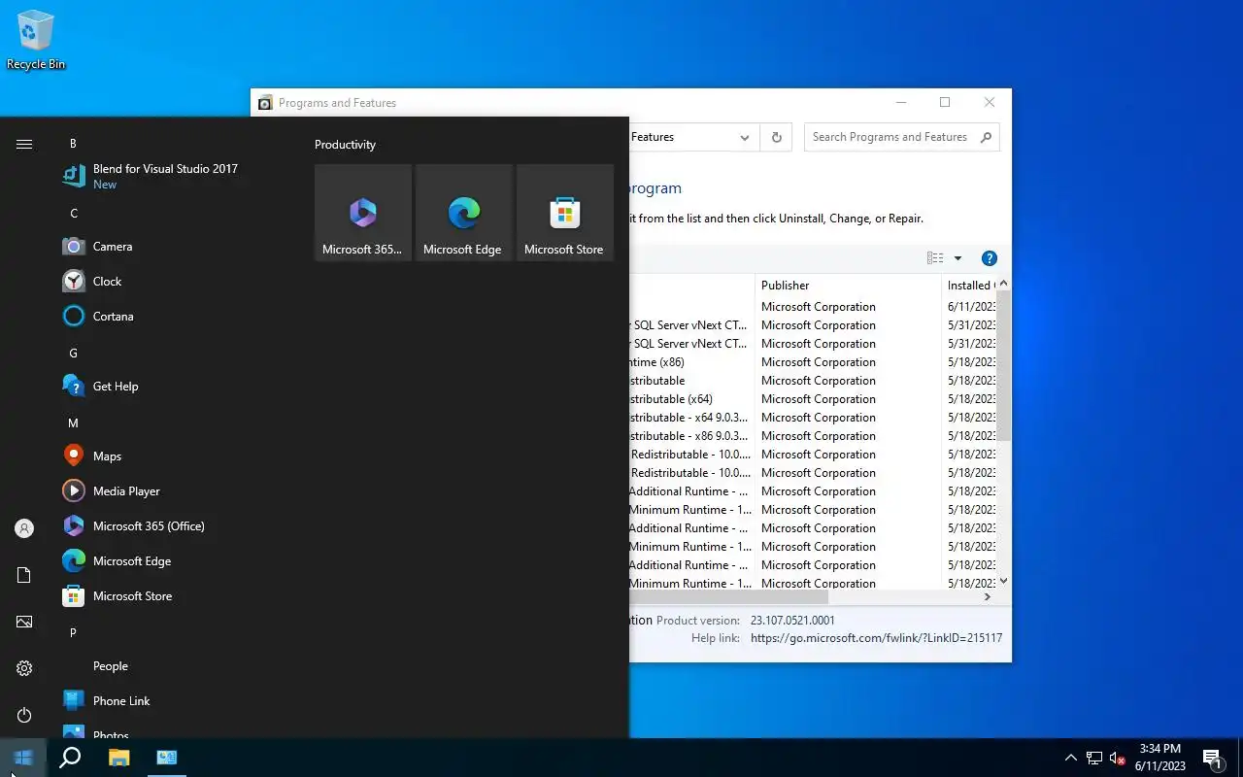Click the Programs and Features title bar icon

pos(265,103)
